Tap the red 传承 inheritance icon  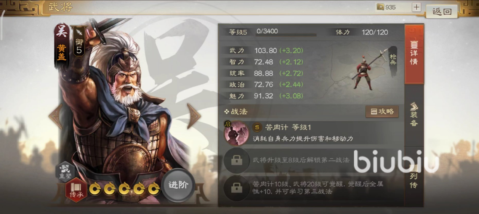(x=76, y=190)
